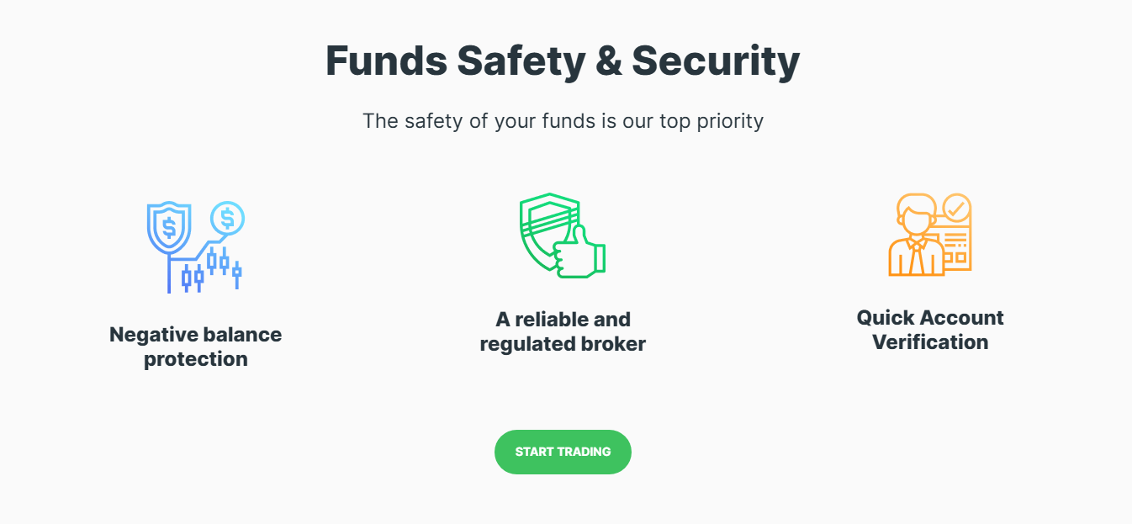Click the word protection under the blue icon

click(x=195, y=360)
